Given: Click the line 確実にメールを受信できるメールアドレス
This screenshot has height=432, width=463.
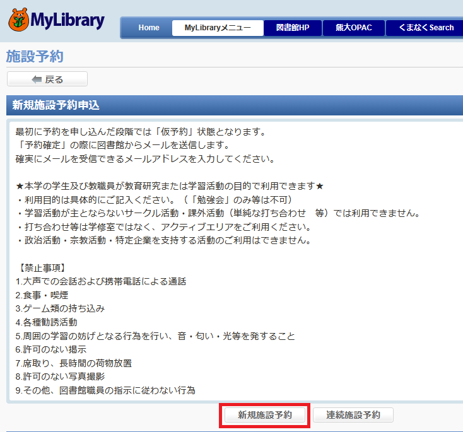Looking at the screenshot, I should (146, 159).
